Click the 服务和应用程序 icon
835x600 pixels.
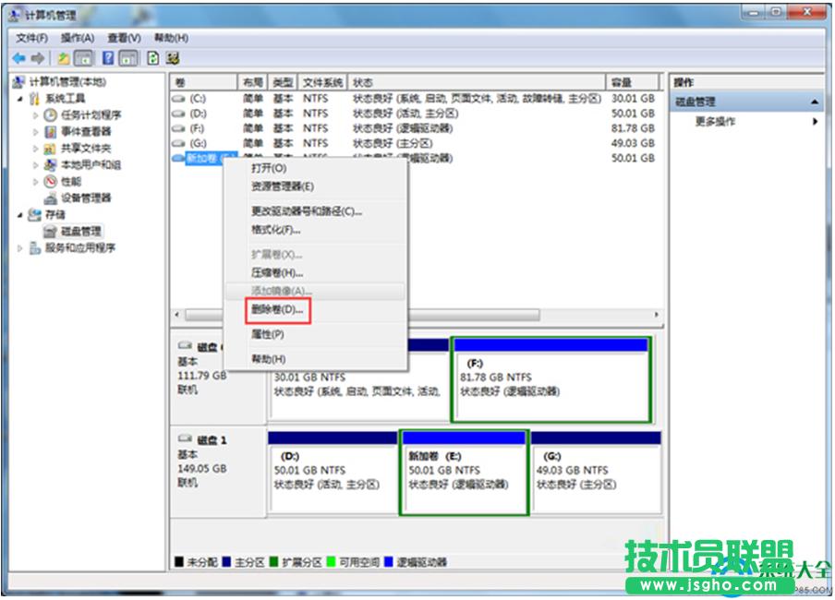click(34, 247)
